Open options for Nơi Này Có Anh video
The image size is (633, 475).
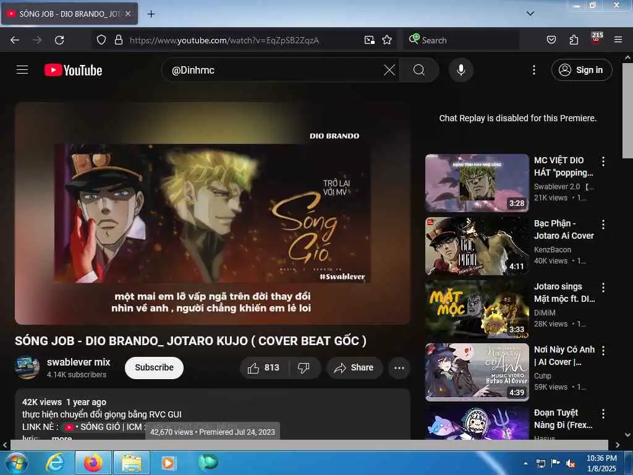point(603,351)
